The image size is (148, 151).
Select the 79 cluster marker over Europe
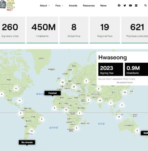(x=62, y=82)
